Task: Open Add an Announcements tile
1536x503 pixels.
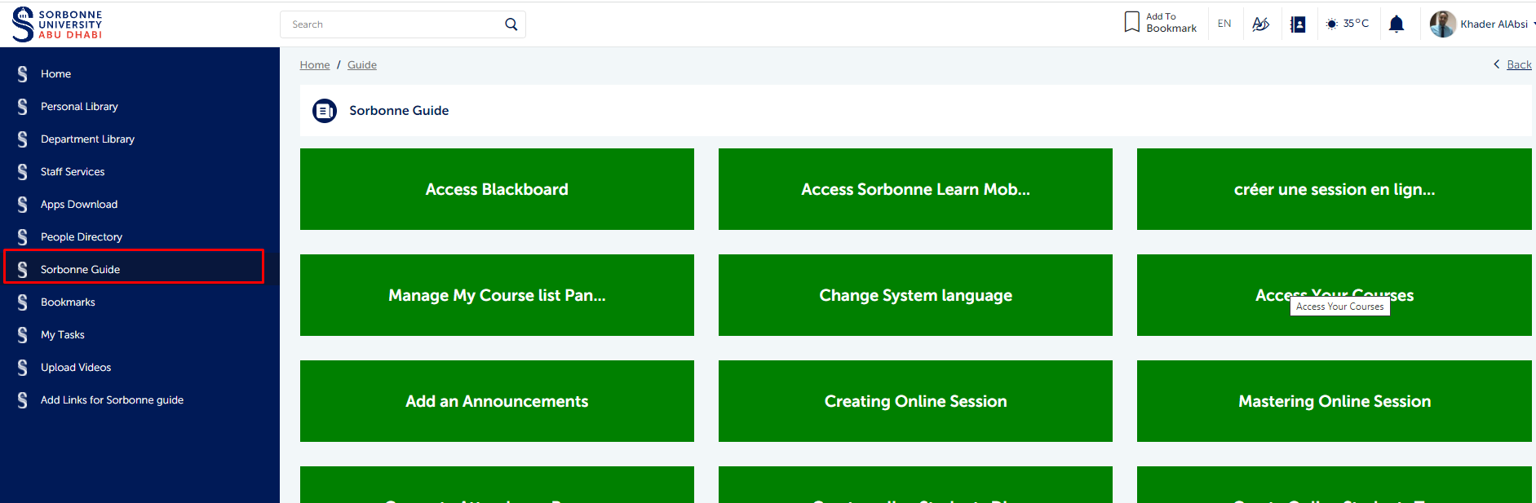Action: tap(497, 401)
